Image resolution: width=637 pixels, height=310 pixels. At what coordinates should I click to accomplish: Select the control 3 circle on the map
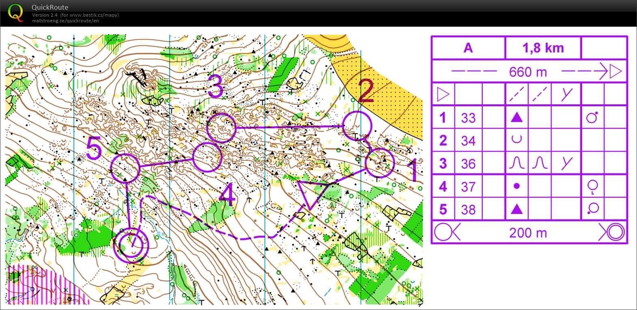tap(221, 128)
